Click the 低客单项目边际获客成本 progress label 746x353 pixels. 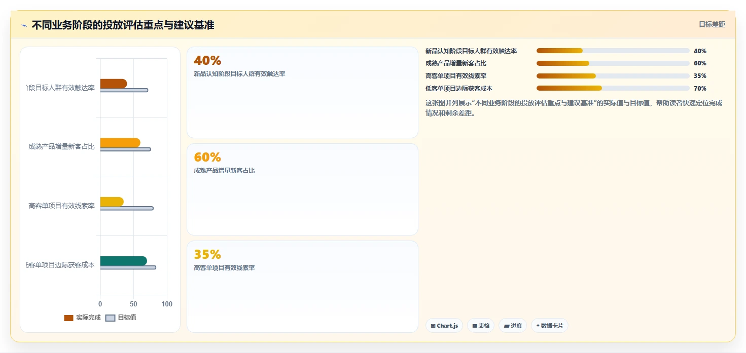459,89
